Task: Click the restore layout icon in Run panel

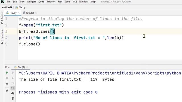Action: coord(7,84)
